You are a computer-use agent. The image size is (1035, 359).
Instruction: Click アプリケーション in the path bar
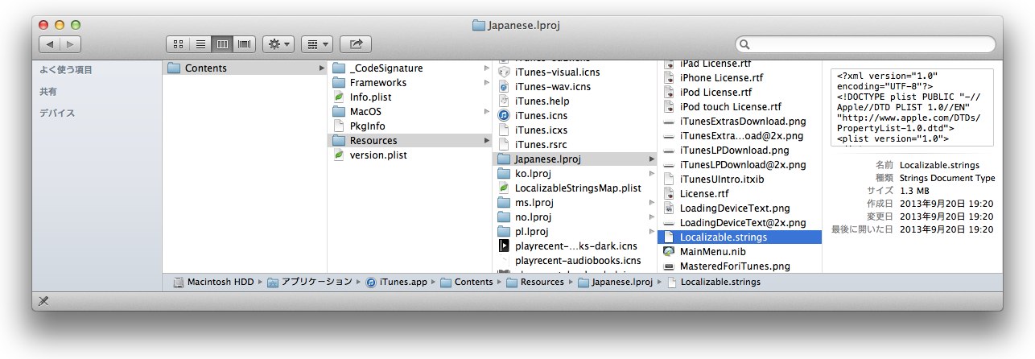point(310,282)
